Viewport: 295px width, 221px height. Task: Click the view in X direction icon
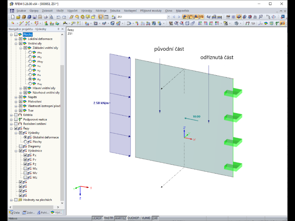click(x=200, y=23)
